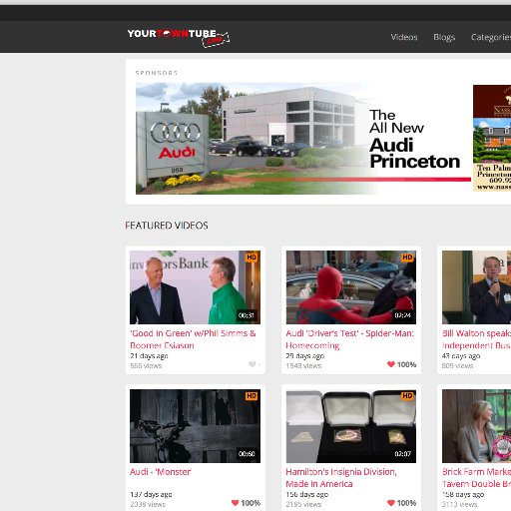Go to the Blogs menu item
This screenshot has width=511, height=511.
(x=444, y=37)
